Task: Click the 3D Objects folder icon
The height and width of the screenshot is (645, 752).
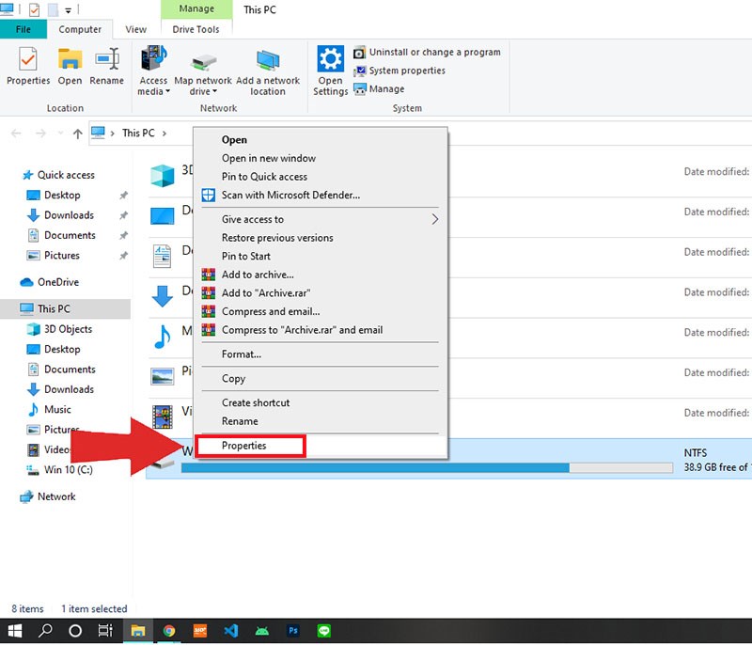Action: coord(163,176)
